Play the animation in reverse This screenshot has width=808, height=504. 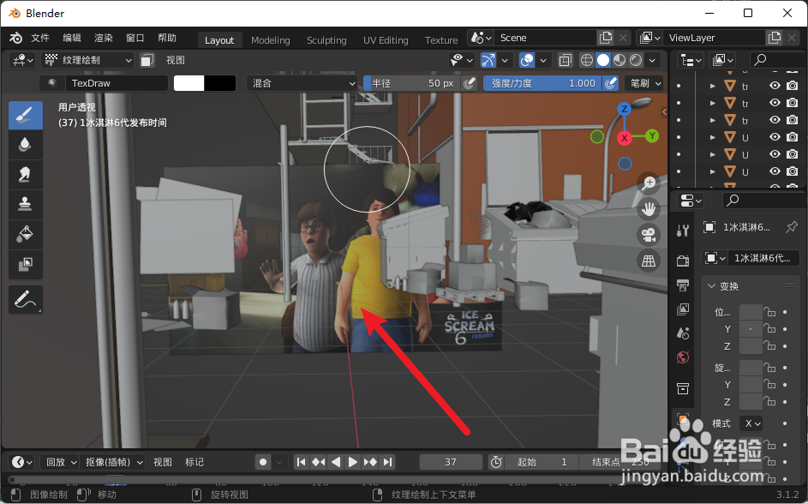click(x=336, y=462)
